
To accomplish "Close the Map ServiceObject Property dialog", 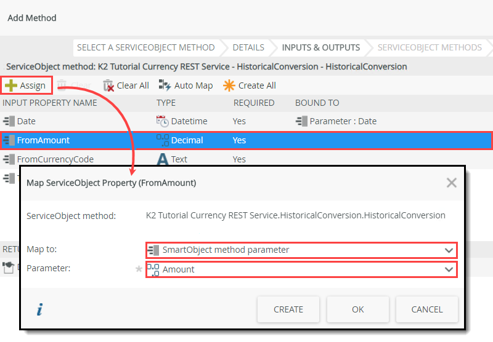I will coord(452,183).
